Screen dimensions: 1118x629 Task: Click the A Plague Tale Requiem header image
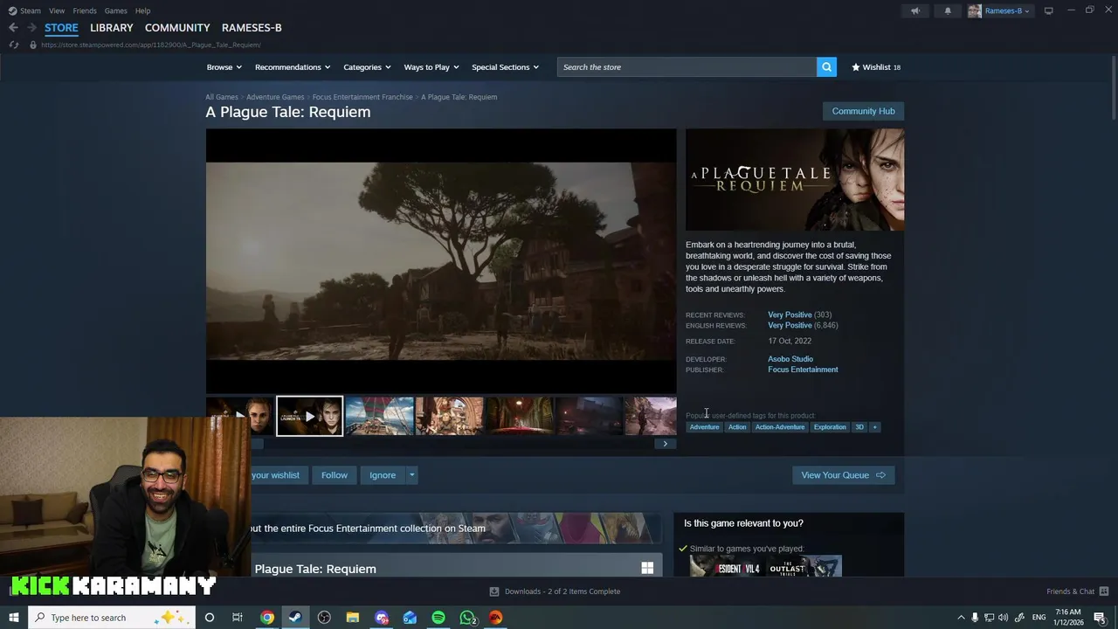click(x=795, y=180)
